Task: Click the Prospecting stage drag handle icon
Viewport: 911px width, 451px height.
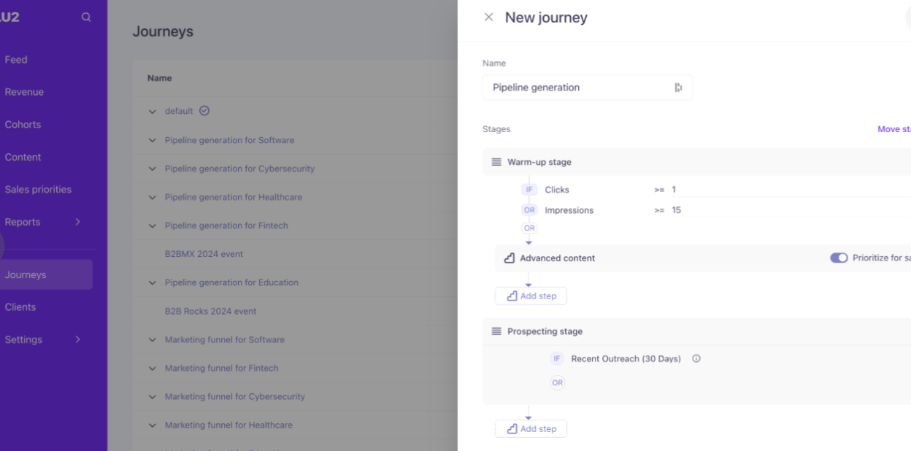Action: (496, 331)
